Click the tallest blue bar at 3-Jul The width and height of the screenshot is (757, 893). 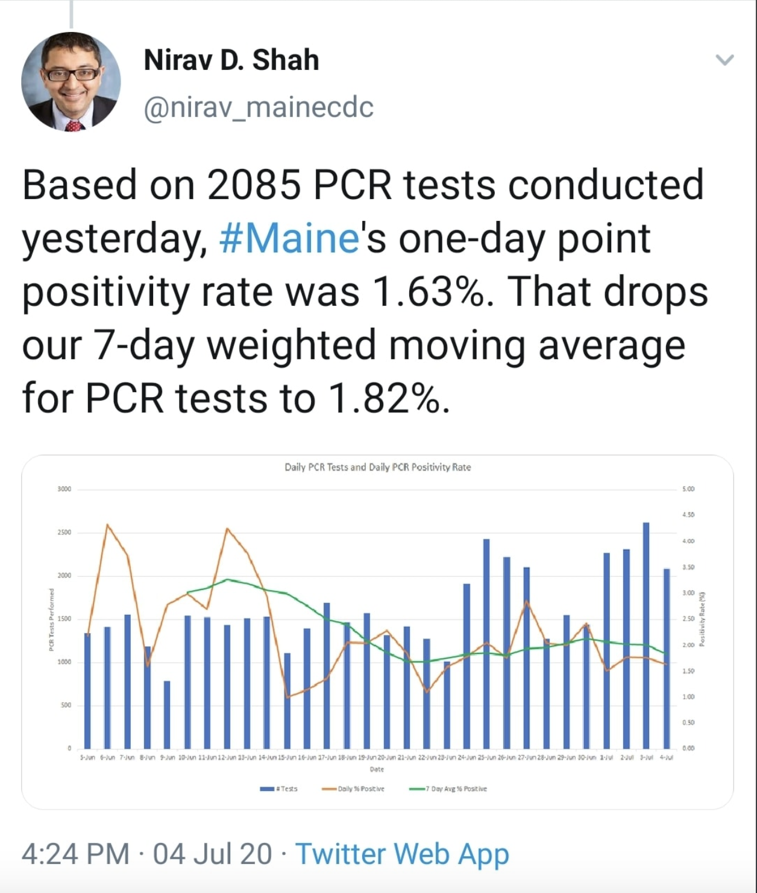[x=646, y=635]
